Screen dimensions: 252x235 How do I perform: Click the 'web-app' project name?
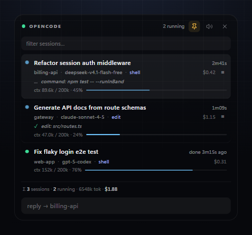click(x=44, y=162)
